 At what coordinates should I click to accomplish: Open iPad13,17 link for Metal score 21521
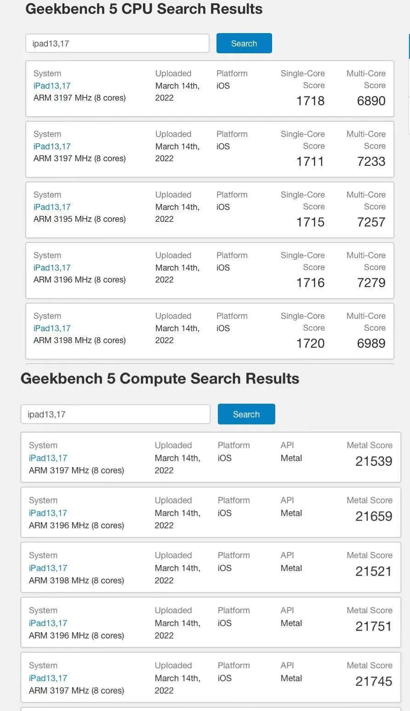[48, 568]
